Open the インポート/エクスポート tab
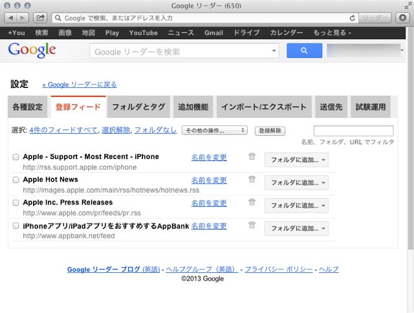The height and width of the screenshot is (313, 414). [x=264, y=107]
